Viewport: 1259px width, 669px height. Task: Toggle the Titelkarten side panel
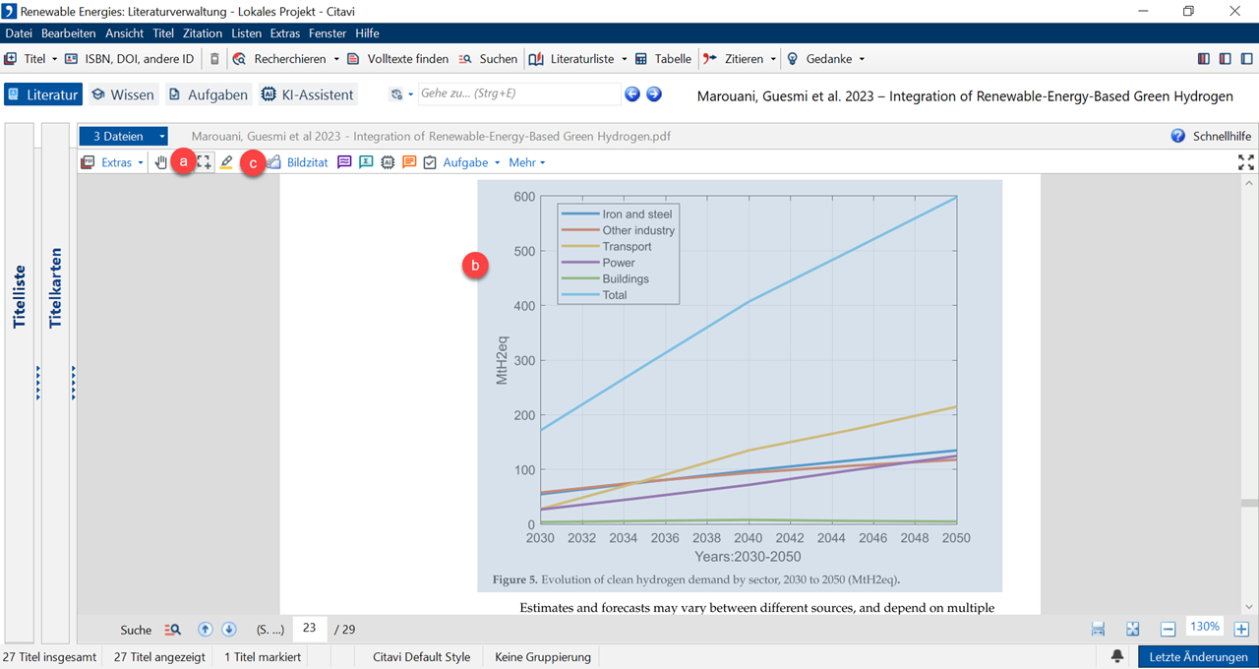tap(55, 287)
